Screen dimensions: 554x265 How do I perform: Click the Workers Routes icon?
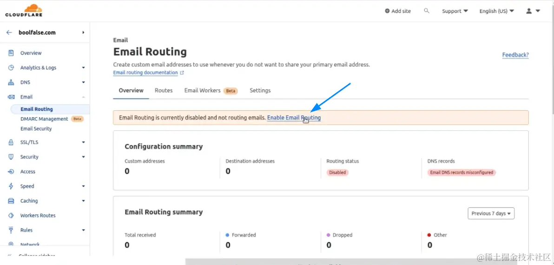[x=11, y=216]
